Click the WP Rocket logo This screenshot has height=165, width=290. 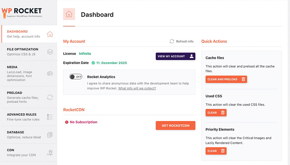click(x=22, y=12)
